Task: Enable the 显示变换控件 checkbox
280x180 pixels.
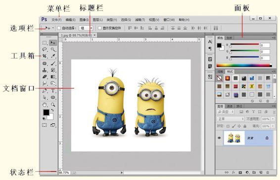Action: click(x=99, y=28)
